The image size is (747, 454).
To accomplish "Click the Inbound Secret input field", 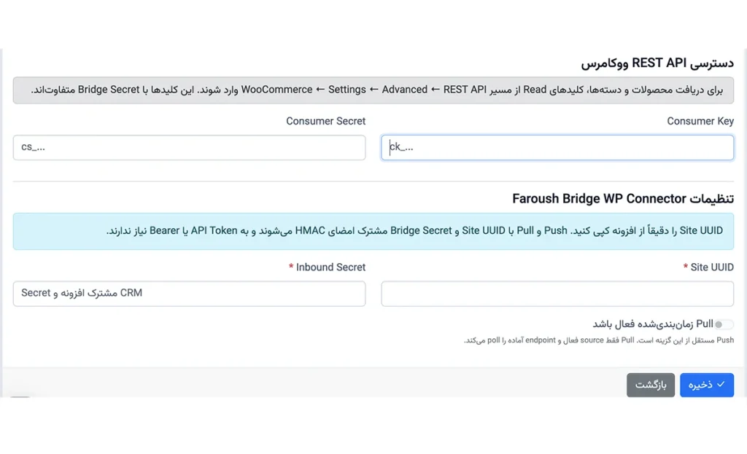I will (x=189, y=294).
